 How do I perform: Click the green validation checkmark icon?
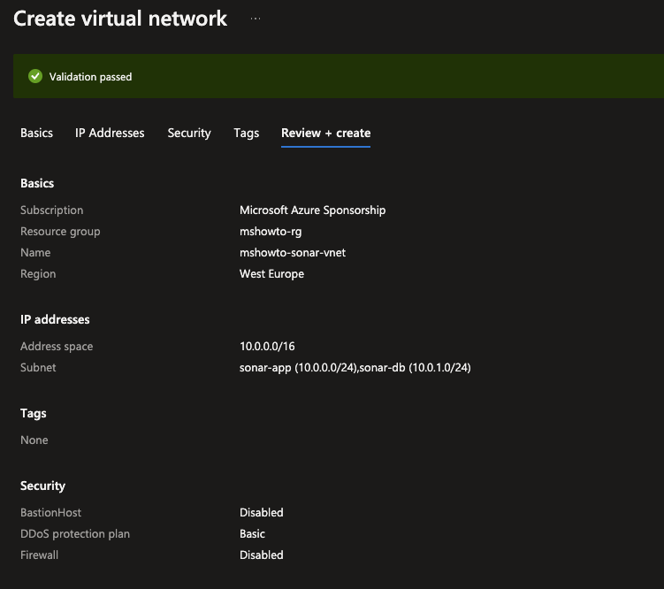pyautogui.click(x=35, y=77)
